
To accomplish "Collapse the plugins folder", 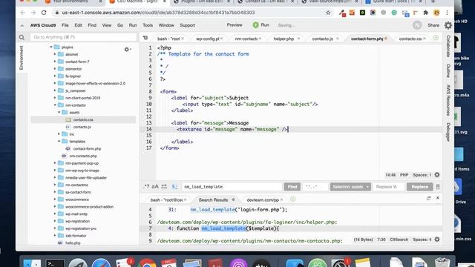I will (51, 47).
